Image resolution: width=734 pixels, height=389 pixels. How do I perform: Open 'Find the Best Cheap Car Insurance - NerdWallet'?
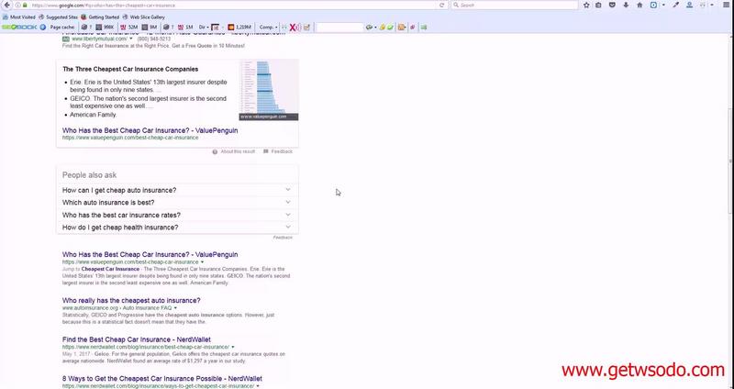[136, 339]
